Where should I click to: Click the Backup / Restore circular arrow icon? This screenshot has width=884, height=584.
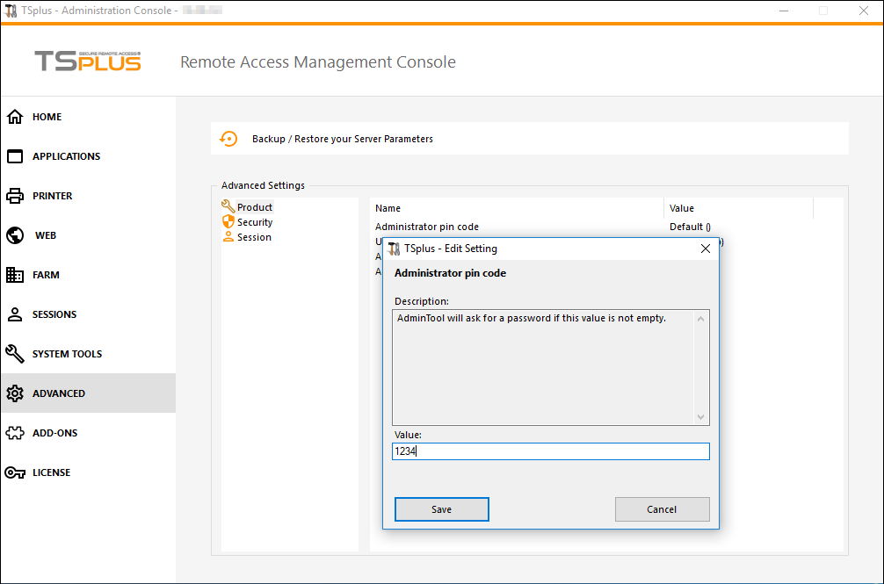(x=228, y=139)
